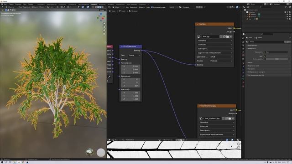Image resolution: width=292 pixels, height=164 pixels.
Task: Open the Рендеринг menu
Action: click(18, 4)
